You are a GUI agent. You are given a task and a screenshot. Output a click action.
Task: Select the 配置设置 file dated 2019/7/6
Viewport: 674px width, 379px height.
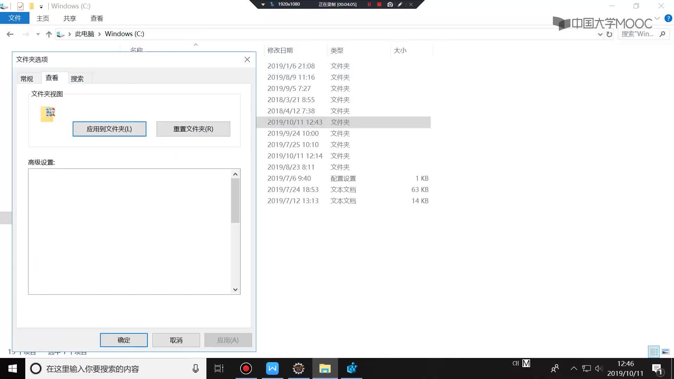(x=343, y=178)
